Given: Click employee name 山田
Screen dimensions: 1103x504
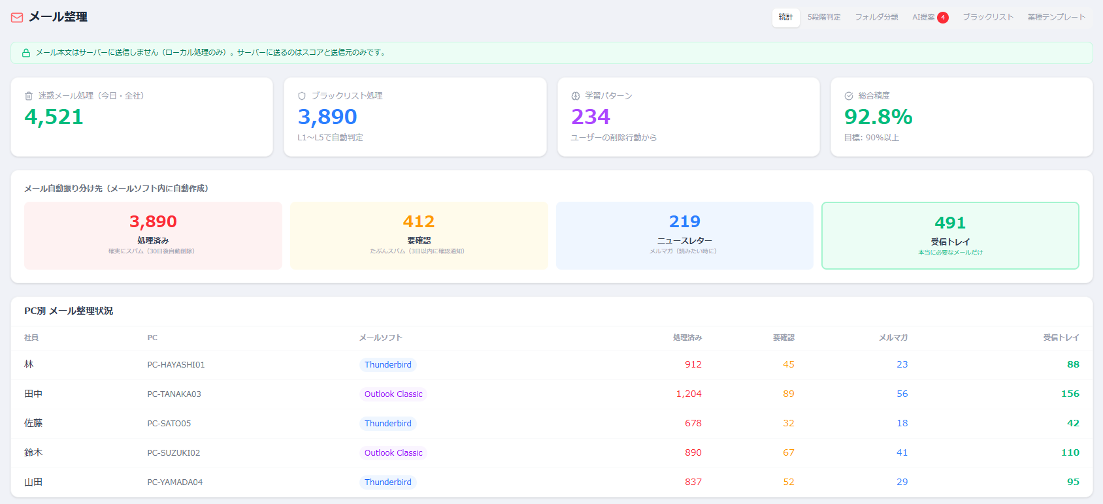Looking at the screenshot, I should [33, 482].
